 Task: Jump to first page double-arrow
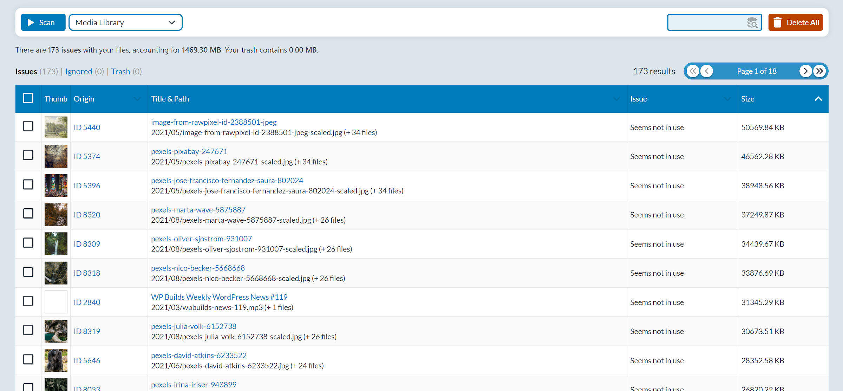point(693,71)
